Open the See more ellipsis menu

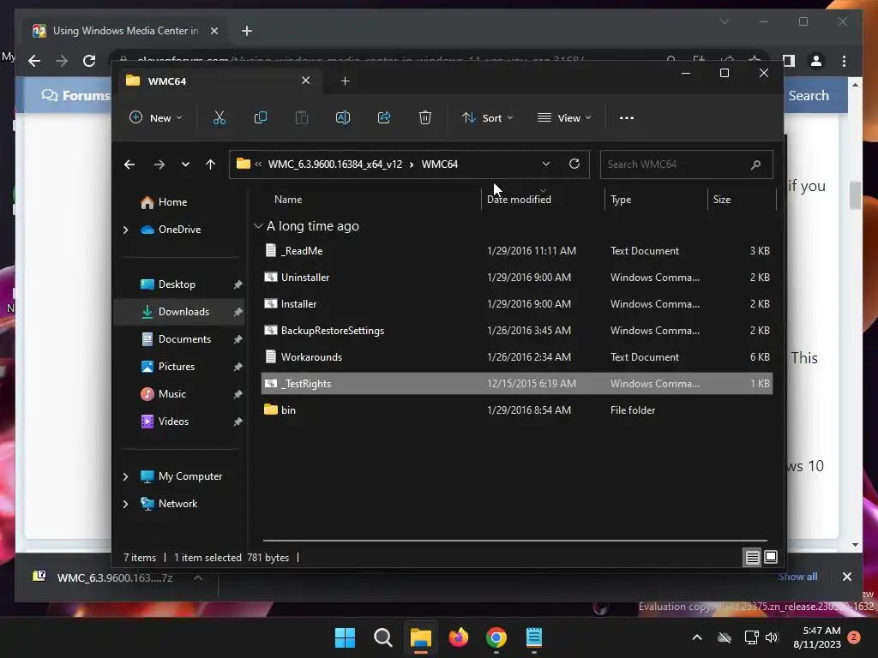627,118
